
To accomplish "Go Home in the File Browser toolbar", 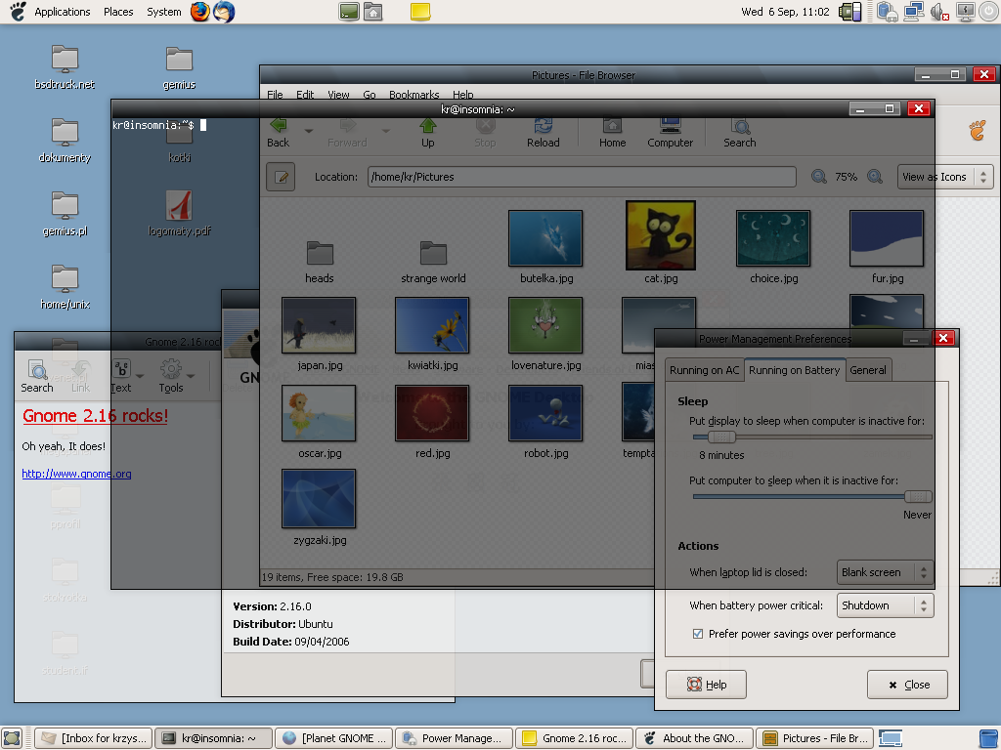I will (x=612, y=133).
